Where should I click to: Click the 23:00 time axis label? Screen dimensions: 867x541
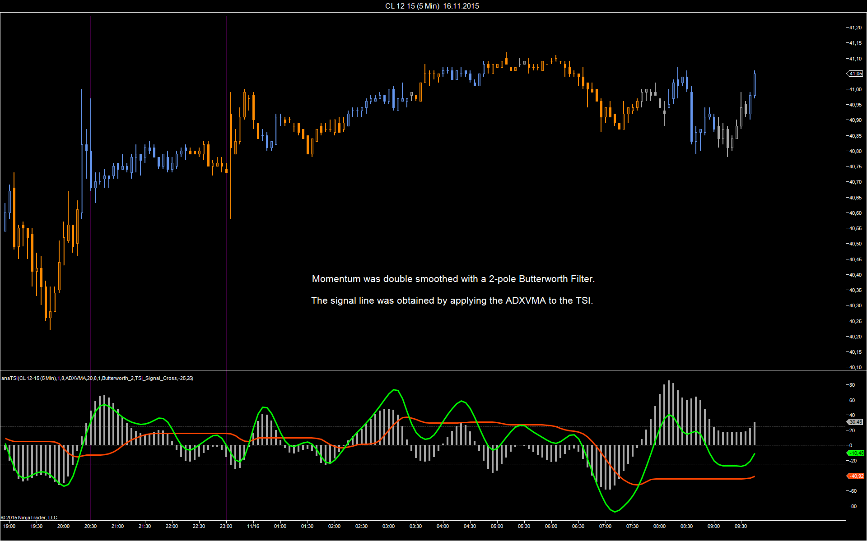point(226,526)
